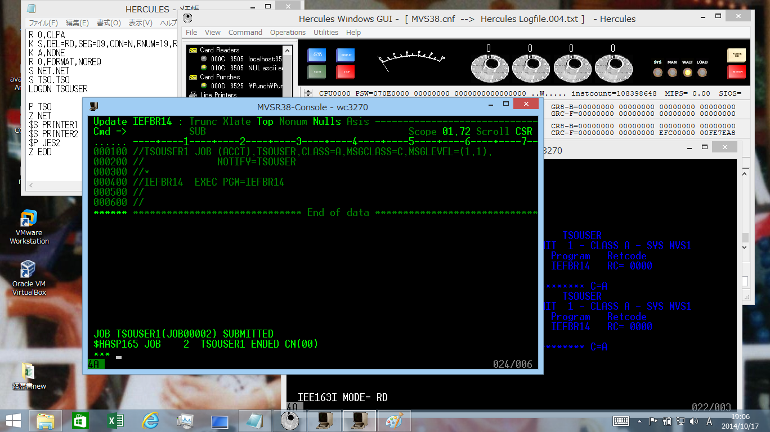
Task: Click the blue RESTART button in Hercules
Action: [346, 55]
